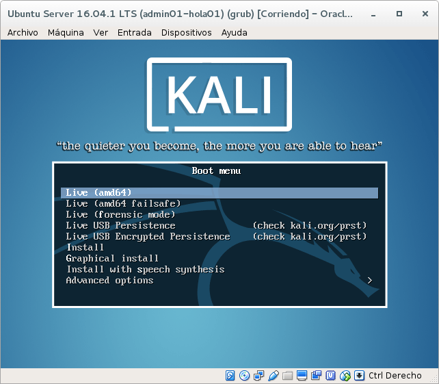The image size is (439, 384).
Task: Select the Graphical install entry
Action: [x=219, y=259]
